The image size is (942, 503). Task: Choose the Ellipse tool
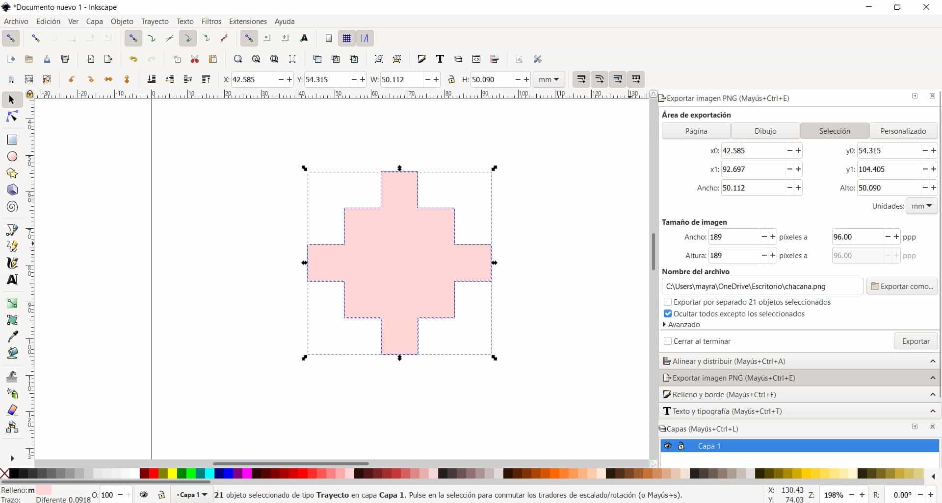pos(12,156)
